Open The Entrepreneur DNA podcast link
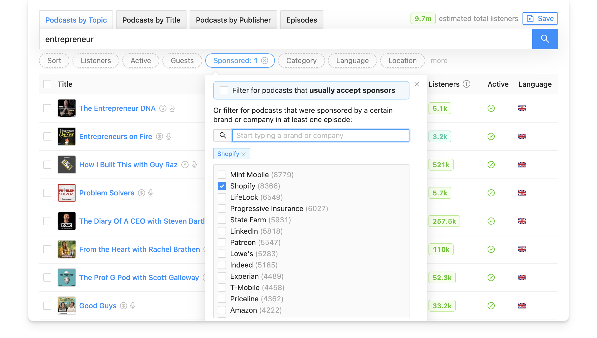 pos(117,108)
